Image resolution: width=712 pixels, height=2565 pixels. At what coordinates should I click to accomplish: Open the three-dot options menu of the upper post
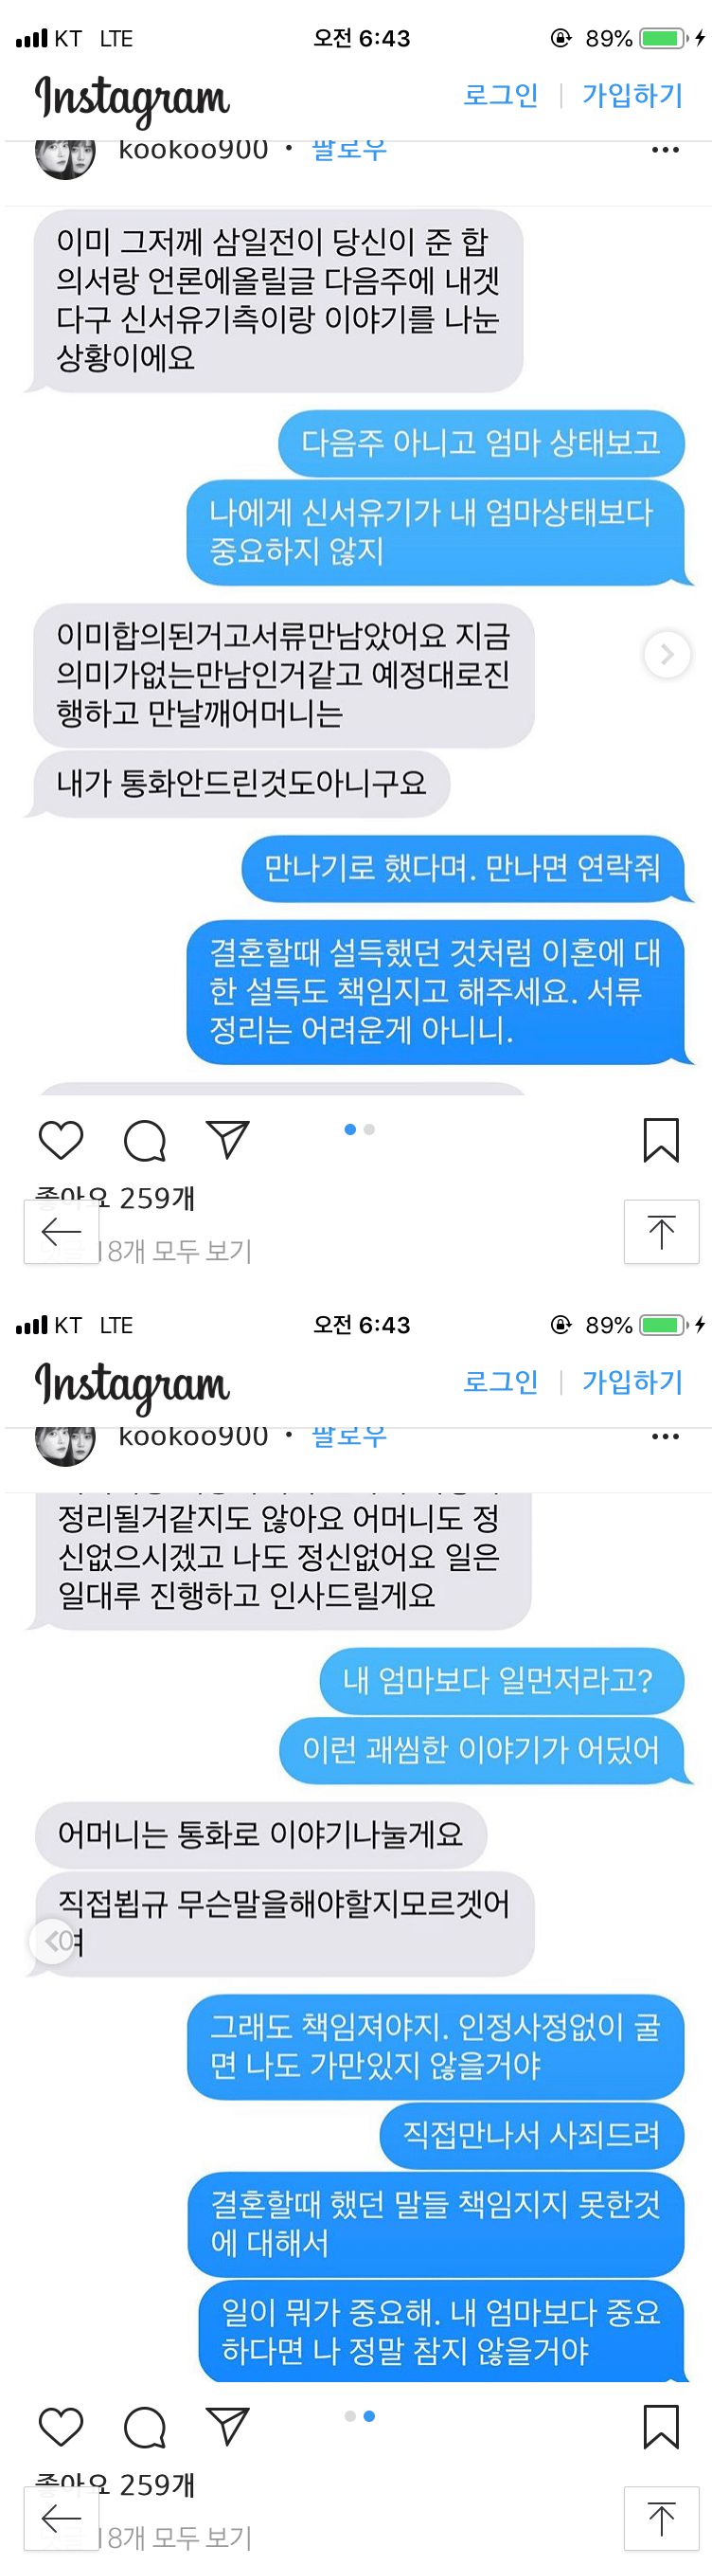[665, 151]
